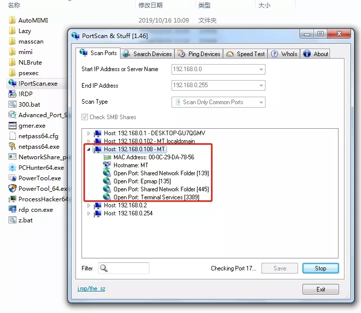
Task: Click into the Filter text field
Action: (128, 268)
